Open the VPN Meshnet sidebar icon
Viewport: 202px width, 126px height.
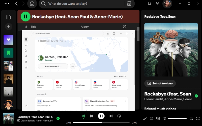click(x=26, y=56)
